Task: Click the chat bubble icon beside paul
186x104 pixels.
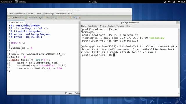Action: 179,2
